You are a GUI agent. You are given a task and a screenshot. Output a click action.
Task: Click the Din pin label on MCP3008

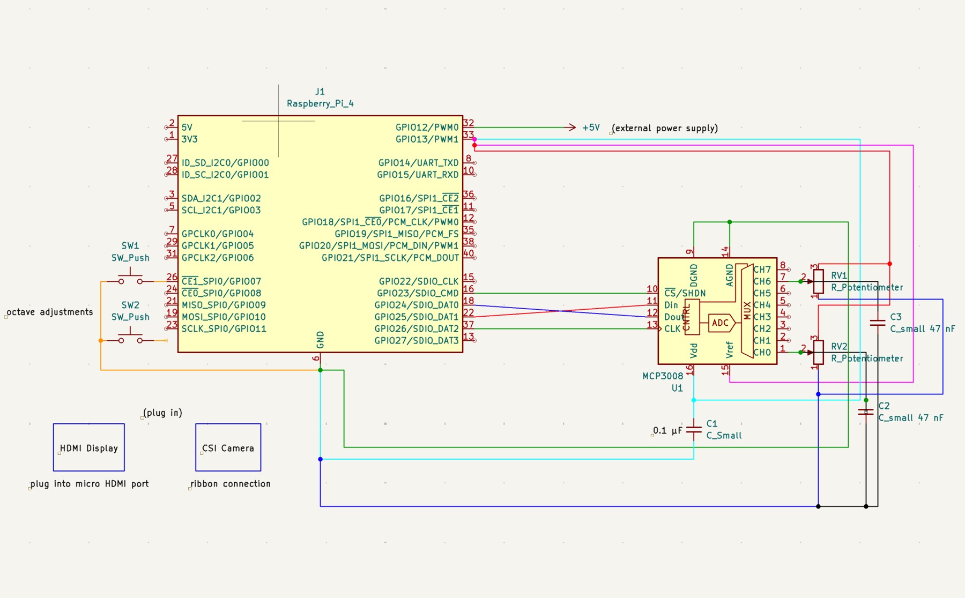[671, 305]
